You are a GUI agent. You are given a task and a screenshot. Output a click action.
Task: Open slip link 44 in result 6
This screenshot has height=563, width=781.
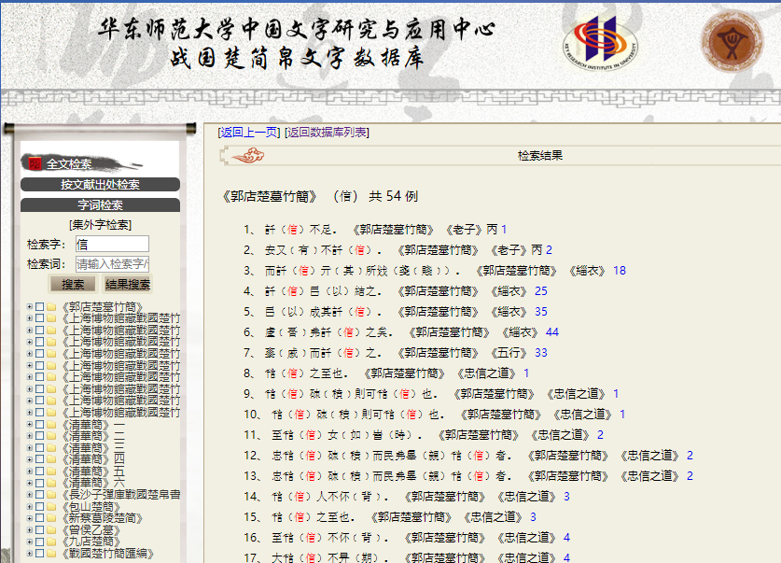coord(552,331)
